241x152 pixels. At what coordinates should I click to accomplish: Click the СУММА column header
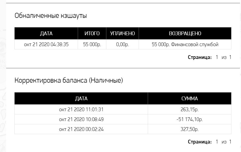pos(189,99)
